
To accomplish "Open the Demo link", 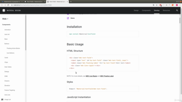I will (x=73, y=18).
